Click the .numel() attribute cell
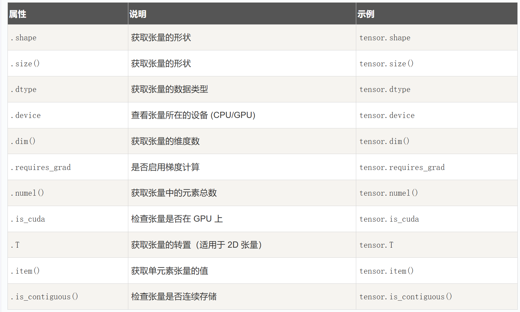The height and width of the screenshot is (312, 520). (x=27, y=193)
